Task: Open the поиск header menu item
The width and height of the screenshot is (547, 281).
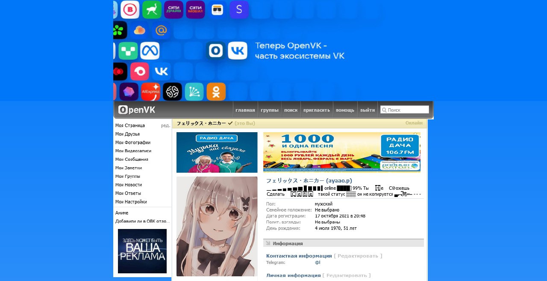Action: point(291,110)
